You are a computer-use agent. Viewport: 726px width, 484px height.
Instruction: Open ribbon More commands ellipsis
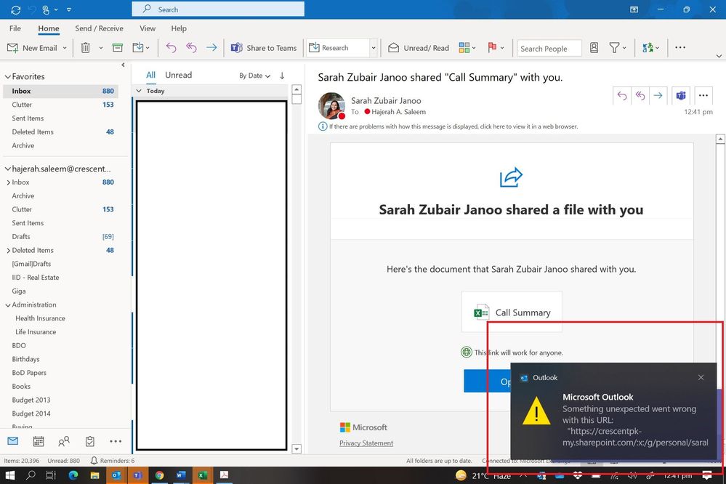680,47
